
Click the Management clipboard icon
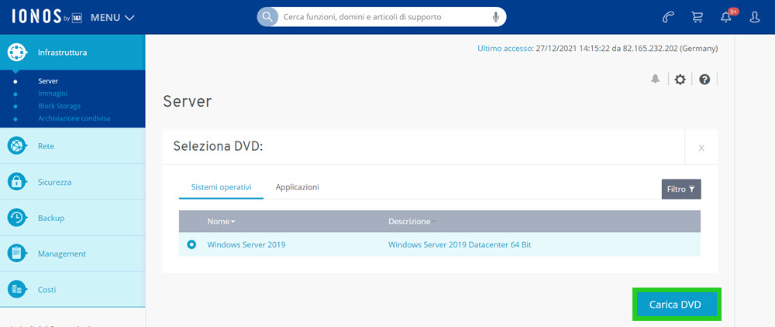coord(16,254)
